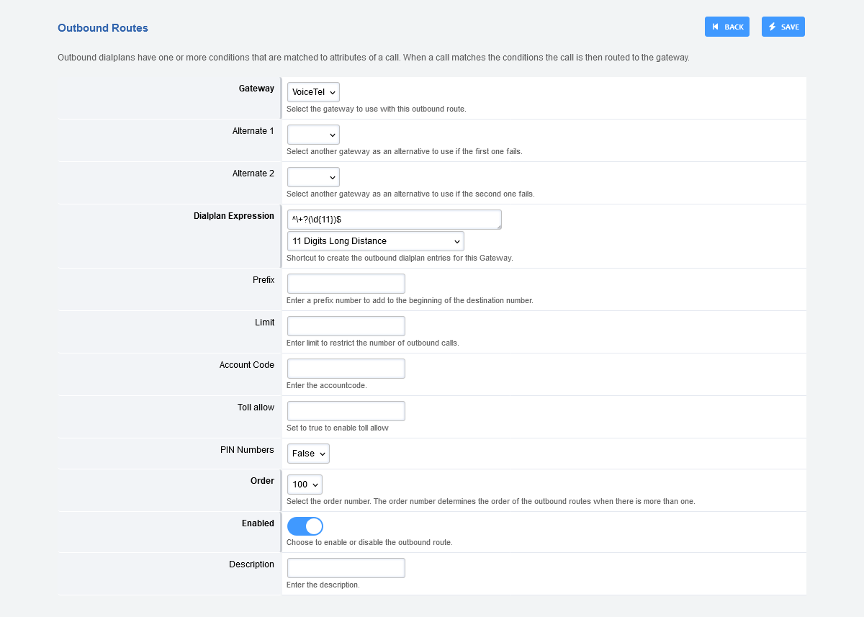The image size is (864, 617).
Task: Click the Prefix input field
Action: (346, 284)
